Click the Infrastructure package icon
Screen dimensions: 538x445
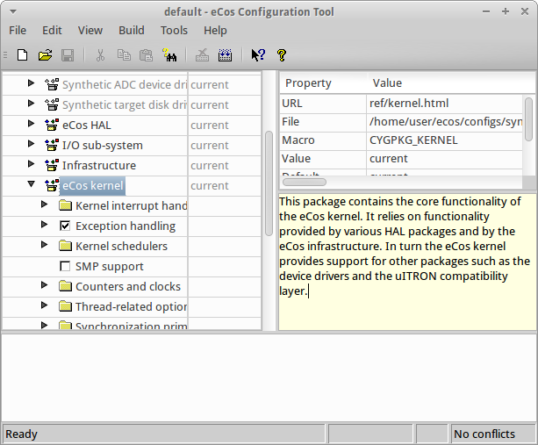52,165
